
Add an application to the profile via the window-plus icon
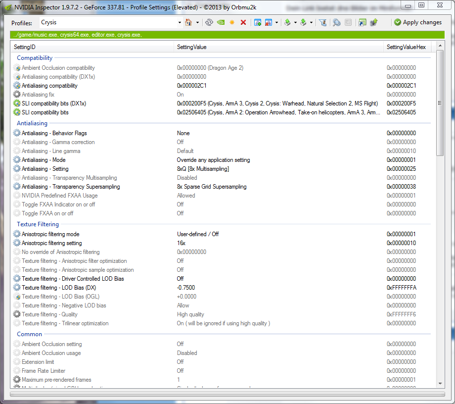[x=257, y=22]
